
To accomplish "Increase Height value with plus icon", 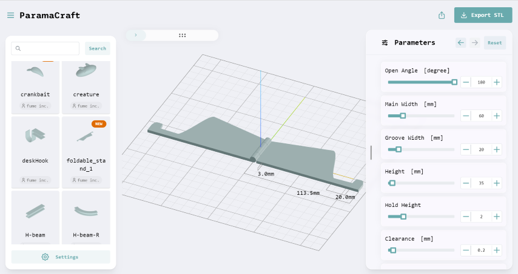I will coord(496,183).
